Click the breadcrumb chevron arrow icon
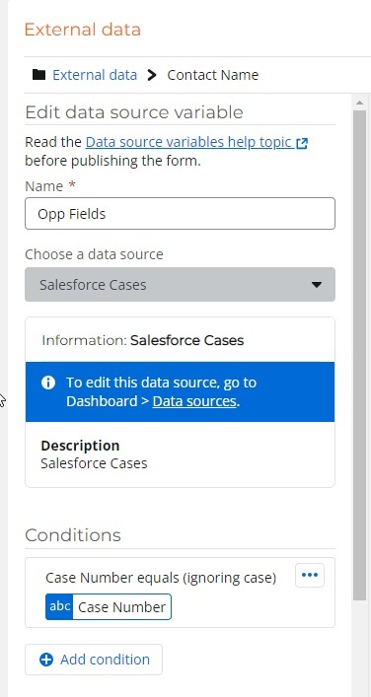This screenshot has width=371, height=697. coord(152,75)
